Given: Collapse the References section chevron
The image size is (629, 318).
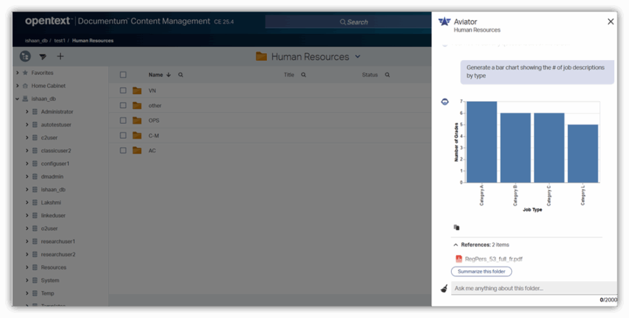Looking at the screenshot, I should (456, 244).
